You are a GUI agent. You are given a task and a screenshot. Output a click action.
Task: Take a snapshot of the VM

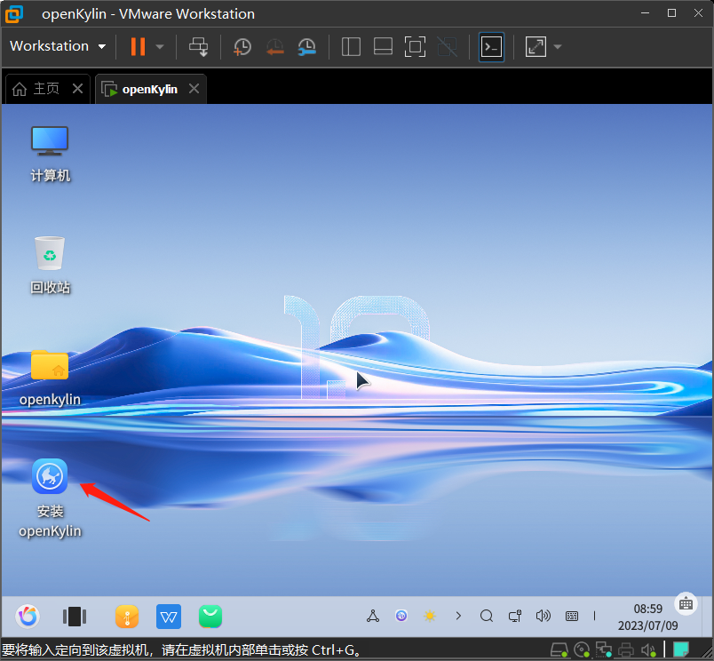pos(242,46)
